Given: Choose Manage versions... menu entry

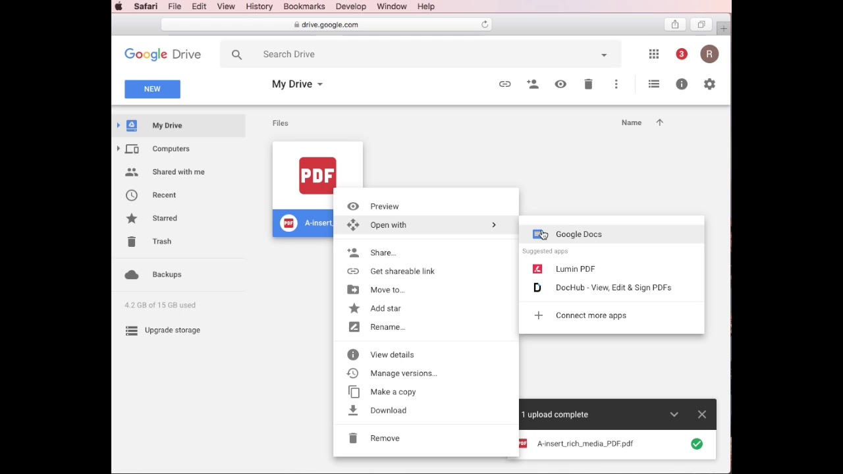Looking at the screenshot, I should pyautogui.click(x=426, y=373).
